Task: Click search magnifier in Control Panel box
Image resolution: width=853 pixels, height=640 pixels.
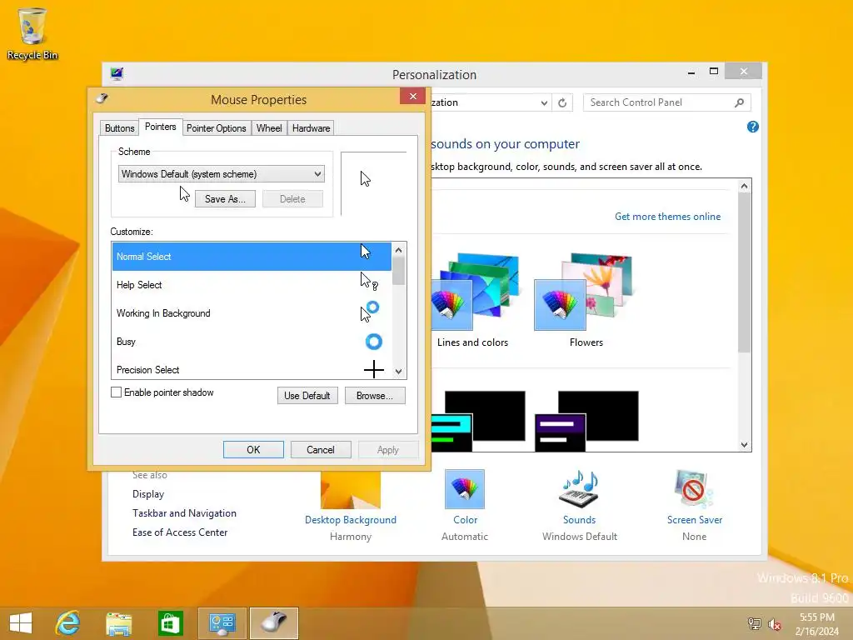Action: 739,102
